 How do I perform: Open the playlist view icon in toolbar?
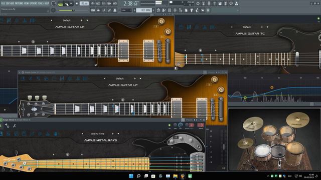point(158,10)
